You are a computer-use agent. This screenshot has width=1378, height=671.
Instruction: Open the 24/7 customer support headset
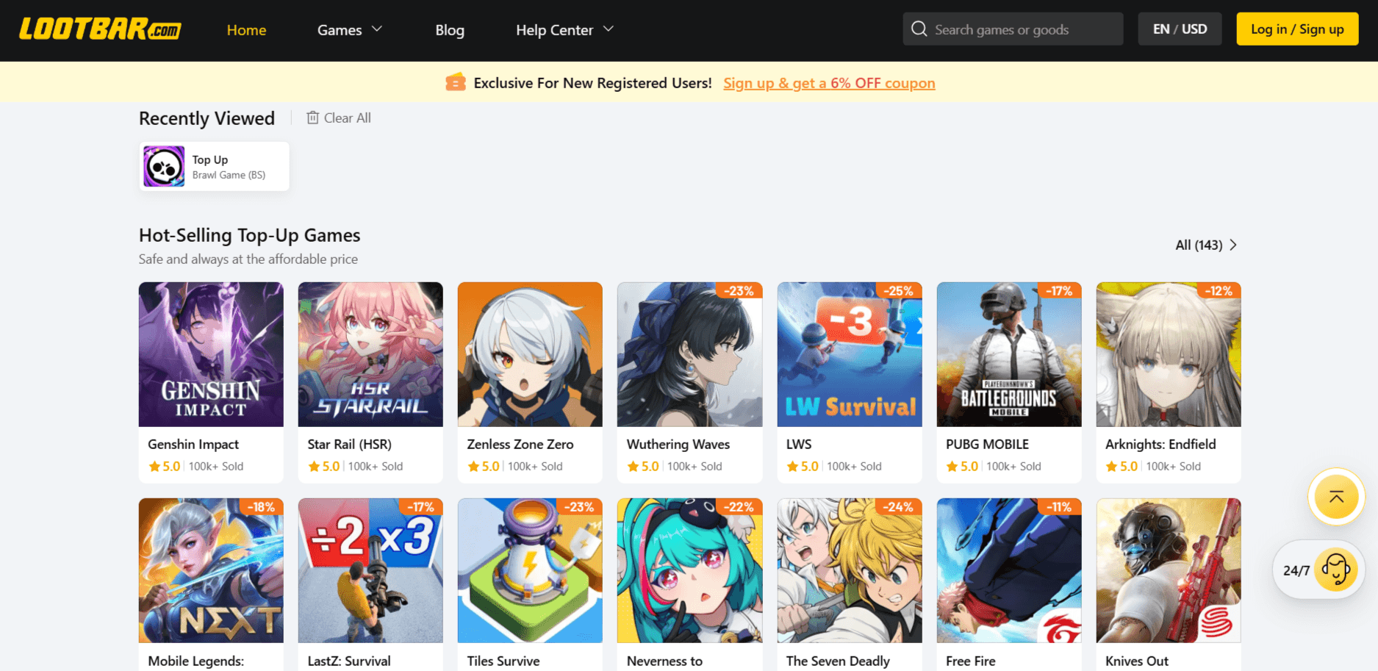[x=1335, y=570]
